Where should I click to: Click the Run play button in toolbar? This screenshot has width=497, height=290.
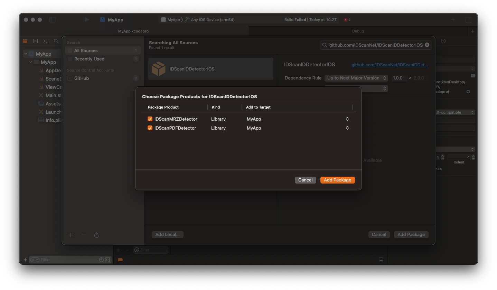point(87,20)
